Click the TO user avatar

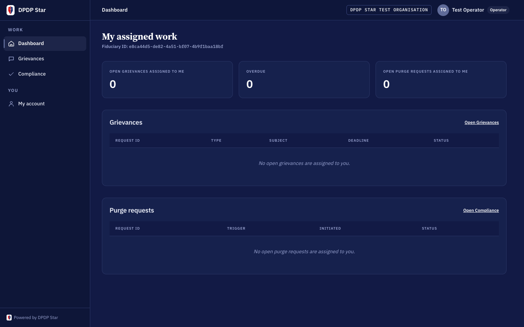(443, 10)
